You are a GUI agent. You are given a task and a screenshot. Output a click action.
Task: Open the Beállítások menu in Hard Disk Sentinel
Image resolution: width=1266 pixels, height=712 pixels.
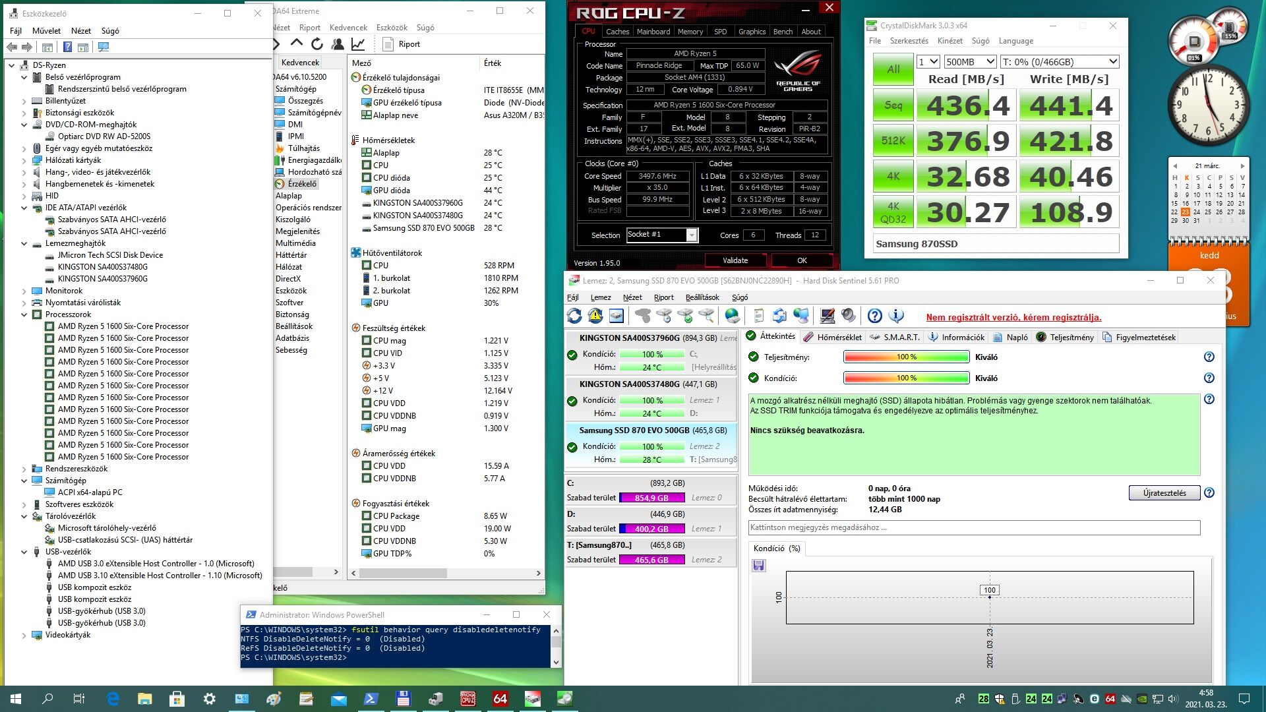[x=702, y=297]
